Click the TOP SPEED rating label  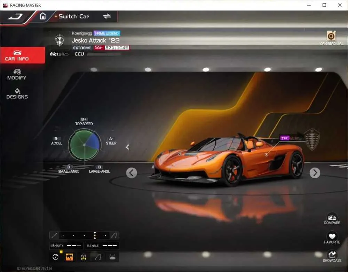pyautogui.click(x=84, y=122)
